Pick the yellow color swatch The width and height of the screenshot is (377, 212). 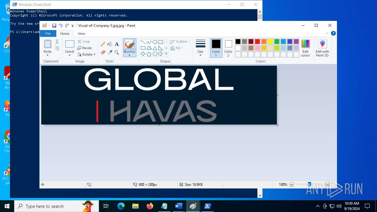pyautogui.click(x=270, y=42)
